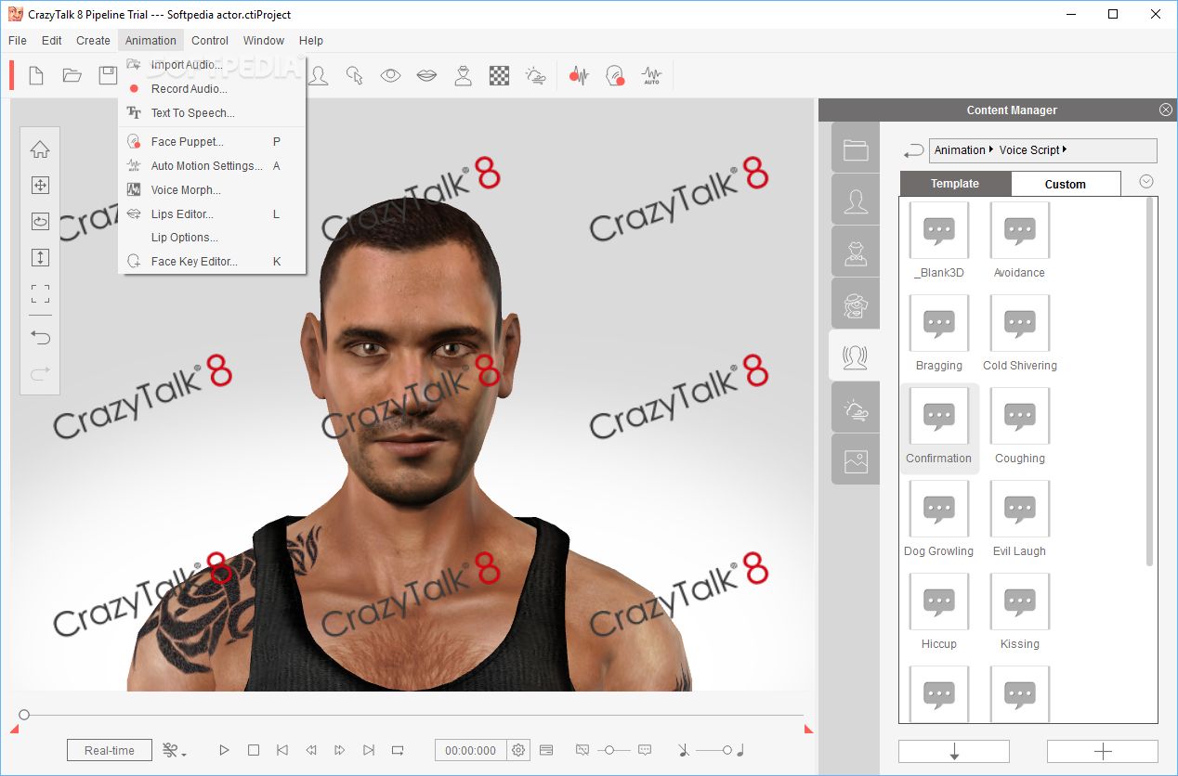Click the record voice waveform toolbar icon
The width and height of the screenshot is (1178, 776).
[580, 76]
